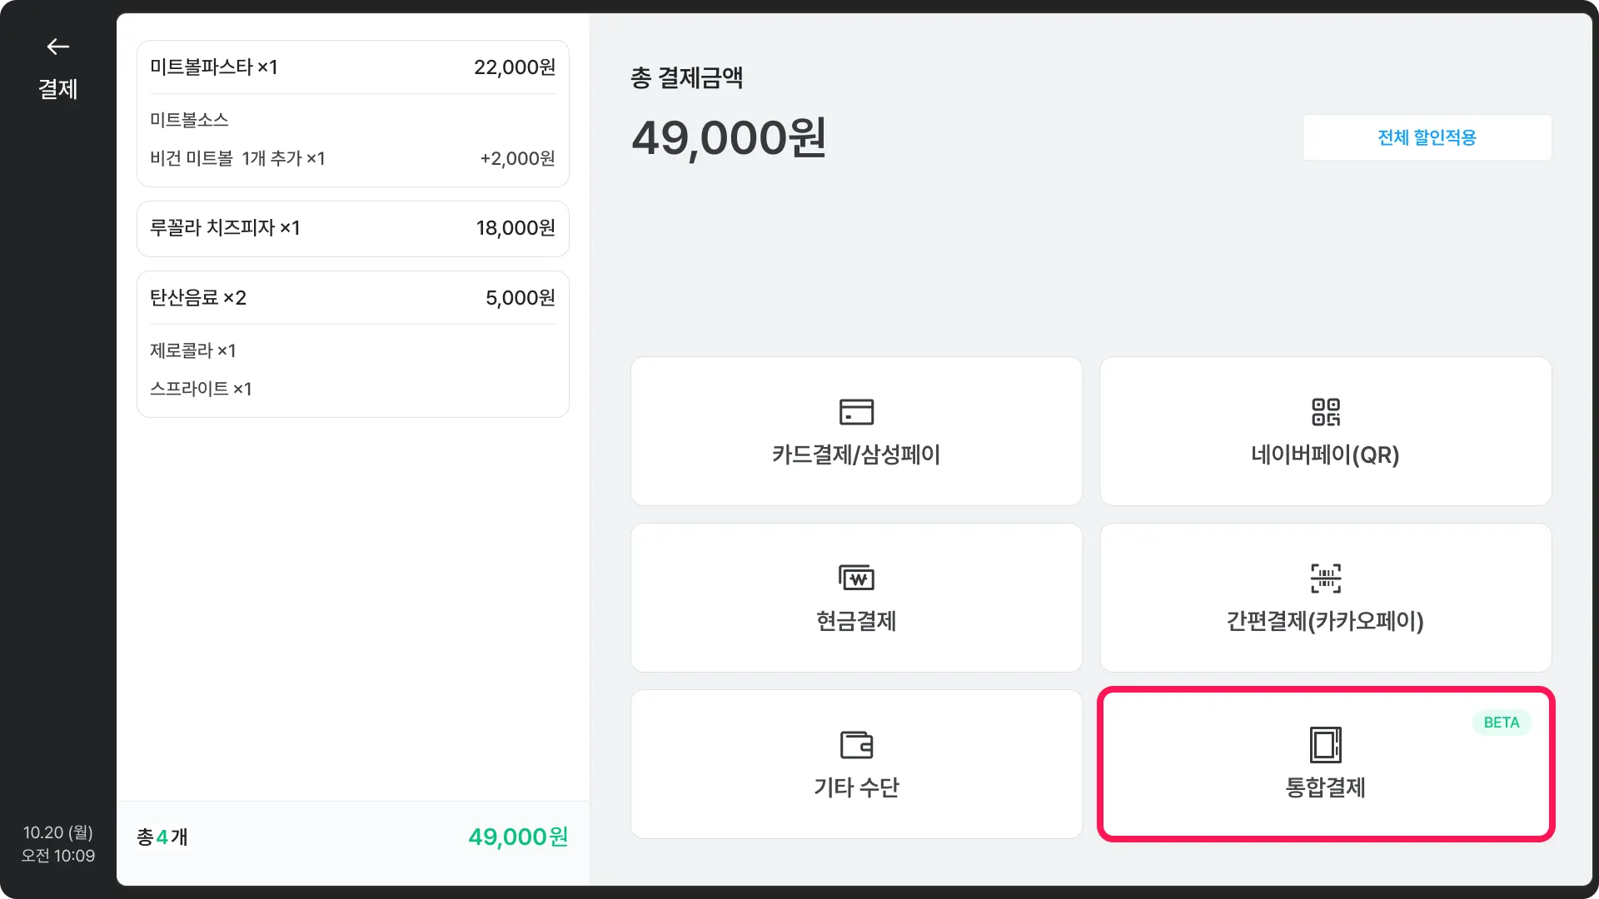This screenshot has height=899, width=1599.
Task: Pay using the 현금결제 label
Action: tap(856, 621)
